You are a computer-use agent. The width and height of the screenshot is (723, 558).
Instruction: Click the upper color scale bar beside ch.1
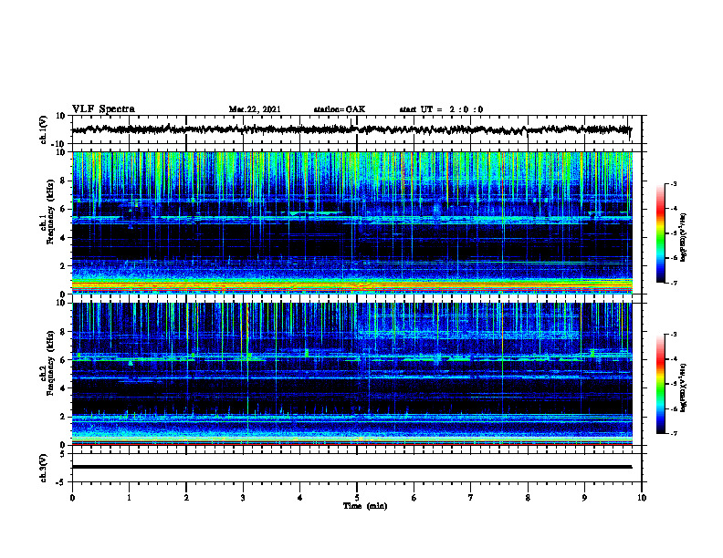point(660,233)
